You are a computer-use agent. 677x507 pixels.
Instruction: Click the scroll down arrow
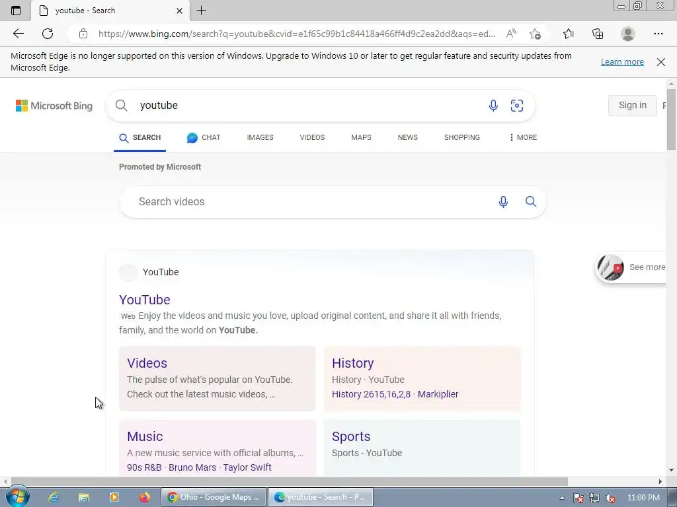click(x=671, y=470)
